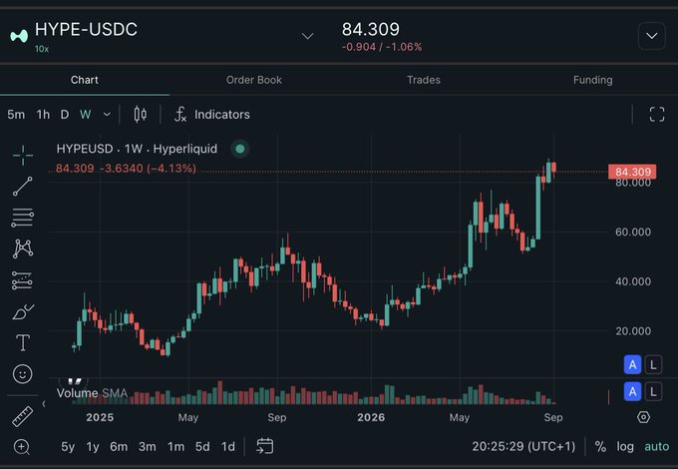678x469 pixels.
Task: Click the 80.000 price axis level
Action: [633, 184]
